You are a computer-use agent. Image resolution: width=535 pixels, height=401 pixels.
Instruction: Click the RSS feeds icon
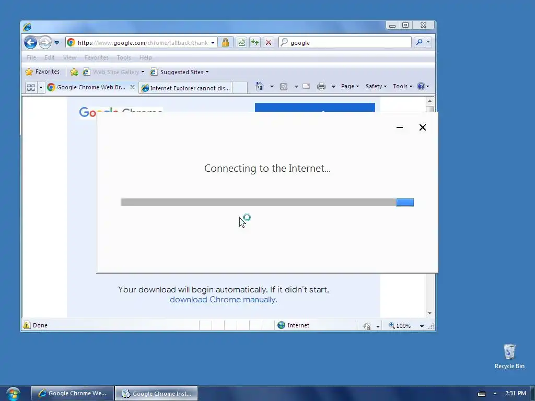284,87
